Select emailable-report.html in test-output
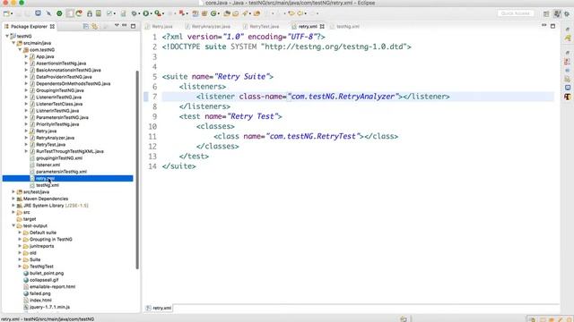 (52, 286)
